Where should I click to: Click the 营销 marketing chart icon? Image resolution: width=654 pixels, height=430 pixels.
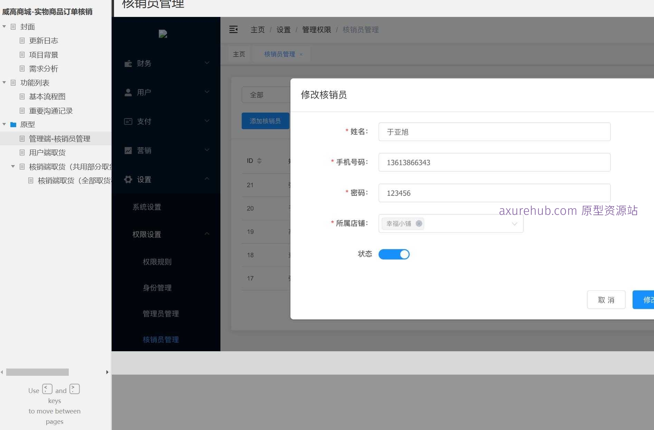point(128,150)
